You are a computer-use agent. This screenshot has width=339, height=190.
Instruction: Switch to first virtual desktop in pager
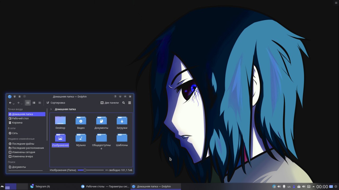pos(11,187)
